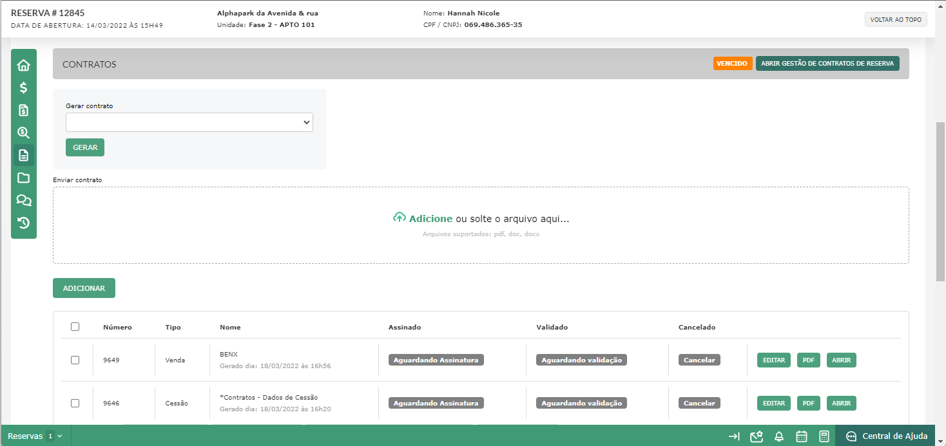Viewport: 946px width, 446px height.
Task: Click 'Alphapark da Avenida & rua' text
Action: pos(267,14)
